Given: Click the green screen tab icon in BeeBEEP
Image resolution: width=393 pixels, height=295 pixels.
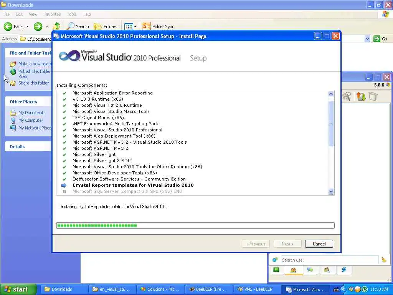Looking at the screenshot, I should [276, 270].
